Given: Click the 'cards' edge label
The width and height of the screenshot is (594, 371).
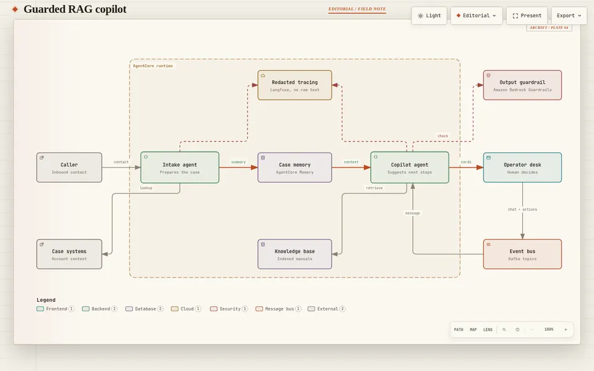Looking at the screenshot, I should point(466,162).
